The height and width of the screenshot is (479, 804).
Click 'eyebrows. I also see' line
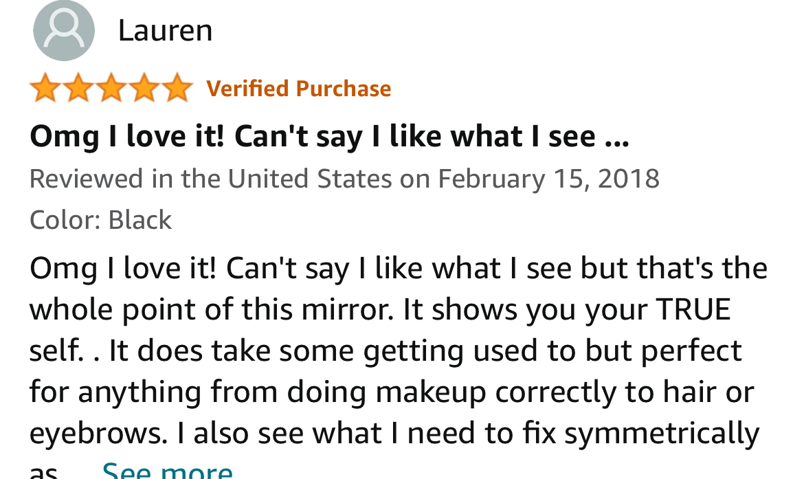tap(394, 434)
